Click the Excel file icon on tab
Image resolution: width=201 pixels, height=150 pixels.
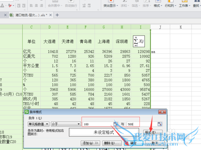pos(12,15)
